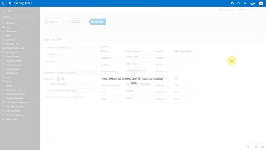Select the Train Multi-Classifier icon
Image resolution: width=266 pixels, height=150 pixels.
(x=4, y=107)
